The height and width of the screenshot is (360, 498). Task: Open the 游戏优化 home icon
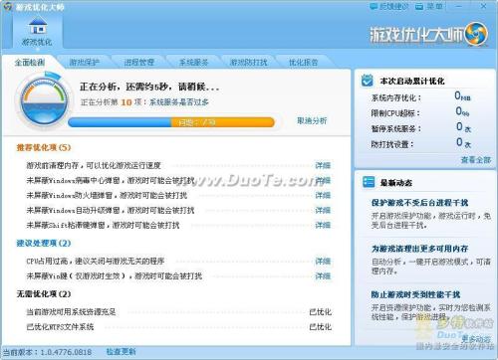[x=37, y=32]
